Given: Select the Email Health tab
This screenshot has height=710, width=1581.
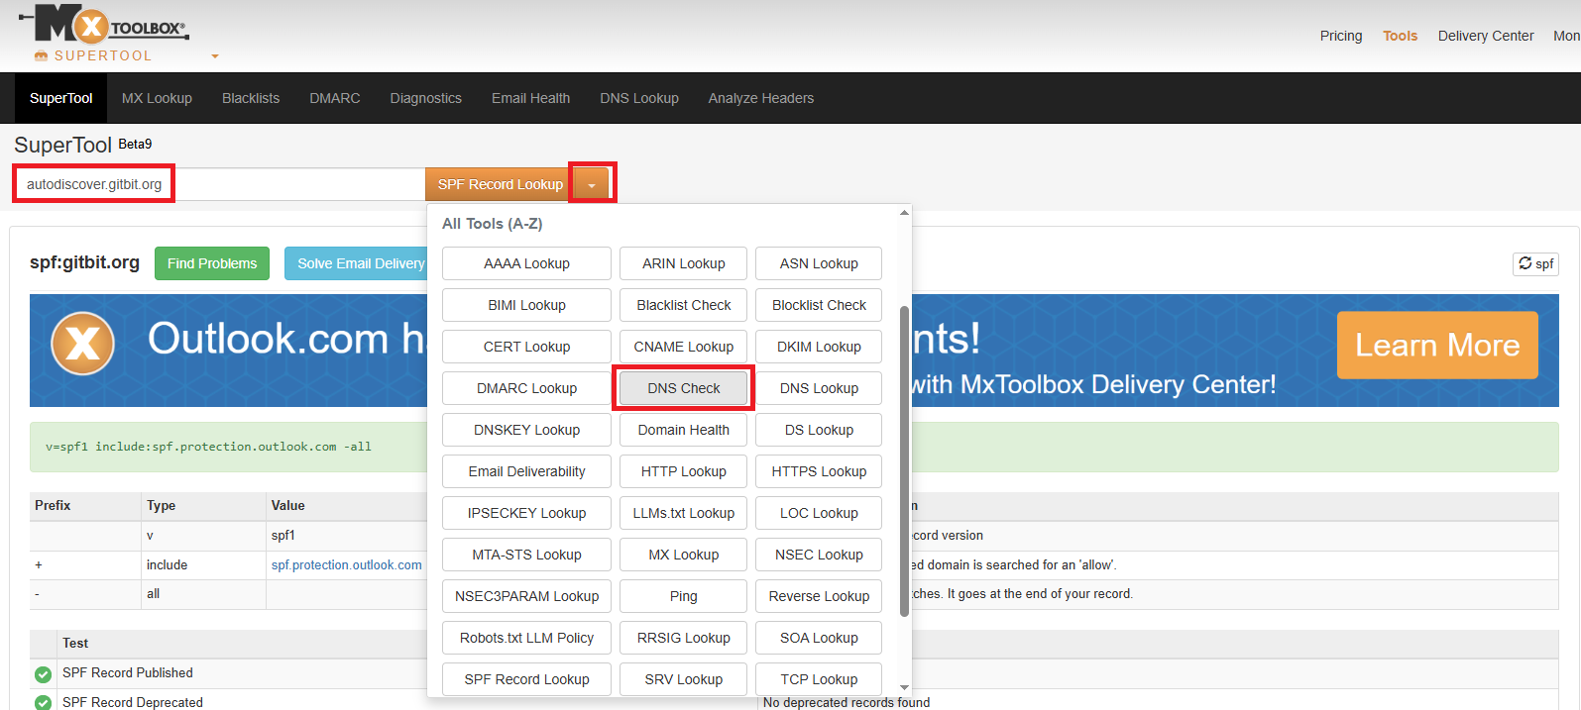Looking at the screenshot, I should click(x=530, y=98).
